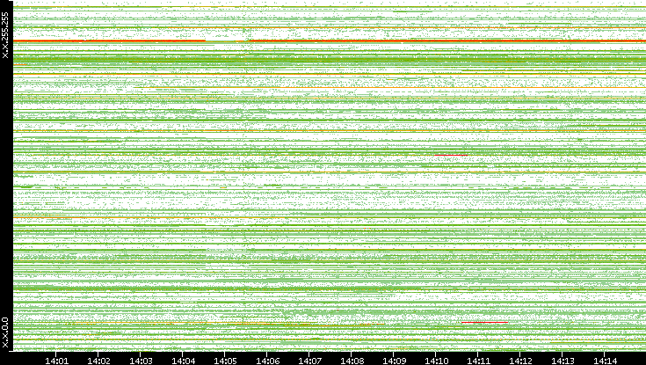The image size is (646, 365).
Task: Click the 14:03 time axis label
Action: pos(141,361)
